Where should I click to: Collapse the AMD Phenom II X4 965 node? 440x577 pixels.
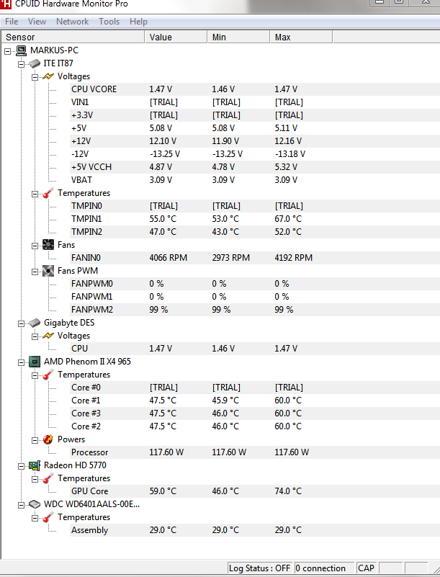coord(22,362)
